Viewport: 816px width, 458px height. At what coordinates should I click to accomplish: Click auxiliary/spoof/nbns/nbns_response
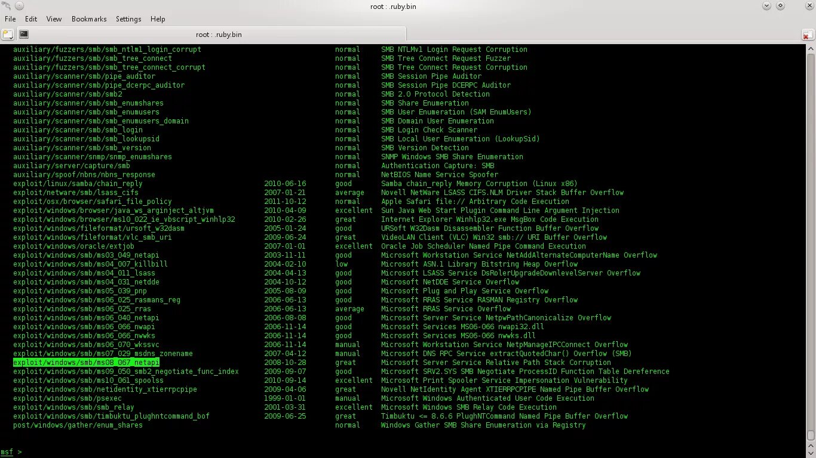[x=84, y=175]
